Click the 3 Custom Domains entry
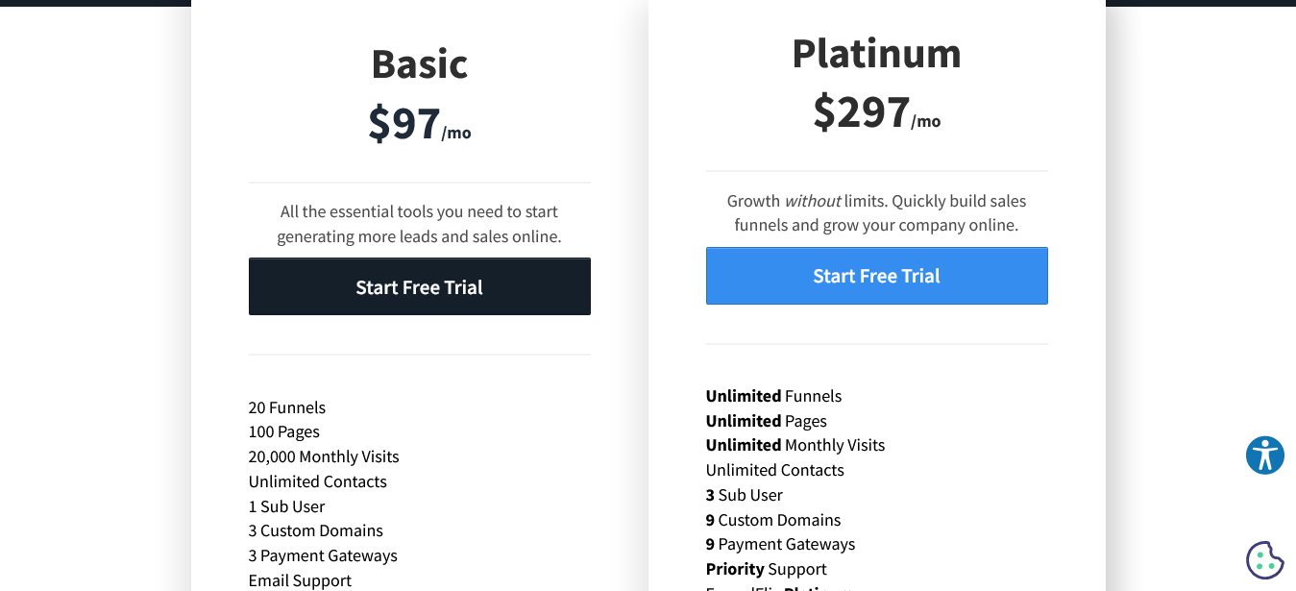Viewport: 1296px width, 591px height. [315, 530]
